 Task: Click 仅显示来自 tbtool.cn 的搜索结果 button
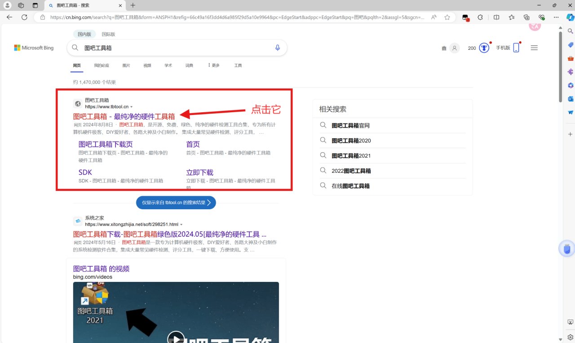(x=176, y=202)
